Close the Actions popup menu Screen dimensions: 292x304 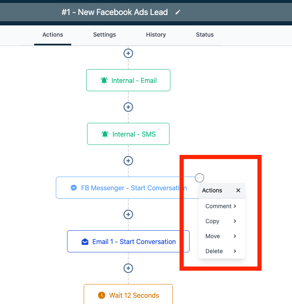coord(238,190)
